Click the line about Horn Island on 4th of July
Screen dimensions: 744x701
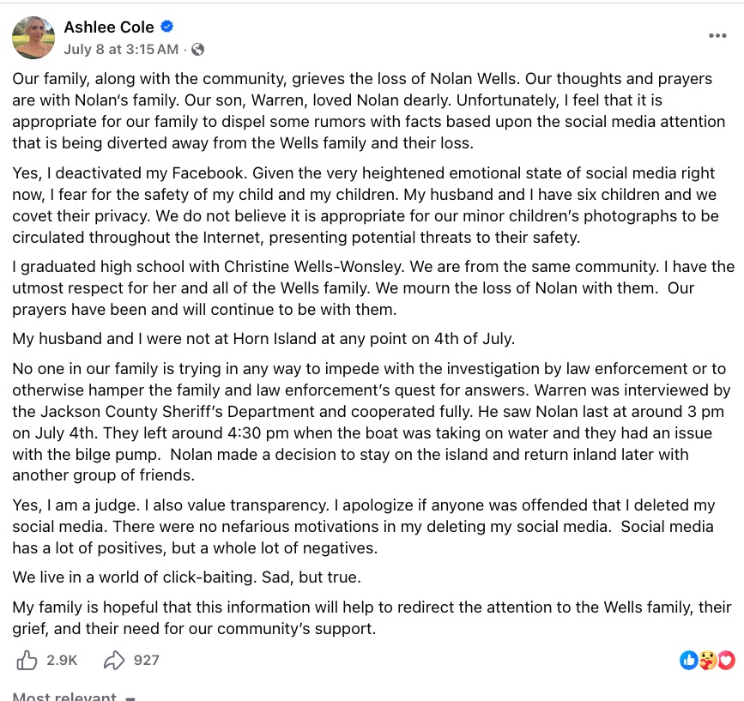click(263, 339)
